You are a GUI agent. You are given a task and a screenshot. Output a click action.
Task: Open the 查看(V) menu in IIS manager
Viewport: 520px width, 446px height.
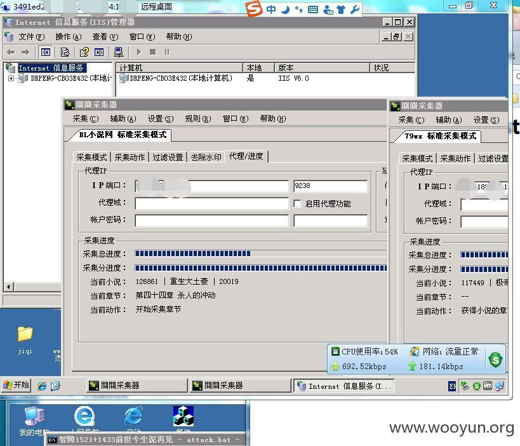tap(105, 37)
